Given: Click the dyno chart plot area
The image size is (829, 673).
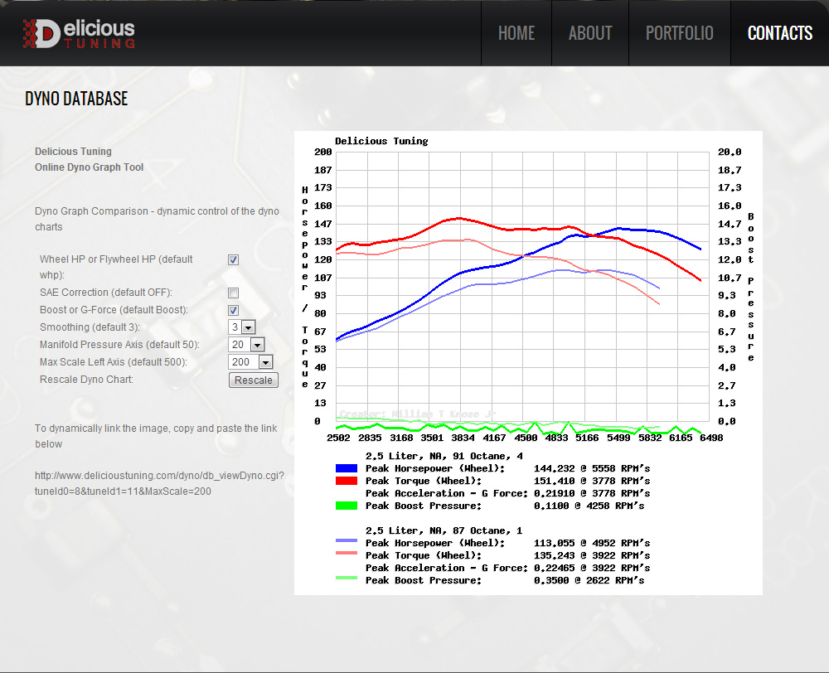Looking at the screenshot, I should [522, 287].
